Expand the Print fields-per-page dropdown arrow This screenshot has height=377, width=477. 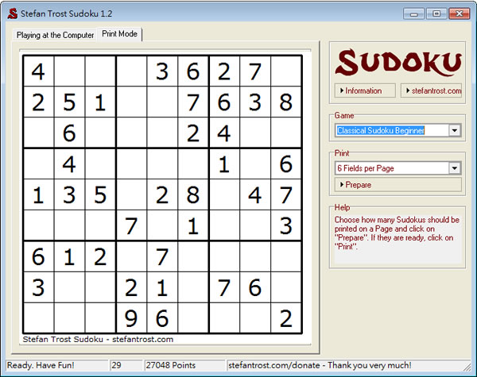point(455,168)
